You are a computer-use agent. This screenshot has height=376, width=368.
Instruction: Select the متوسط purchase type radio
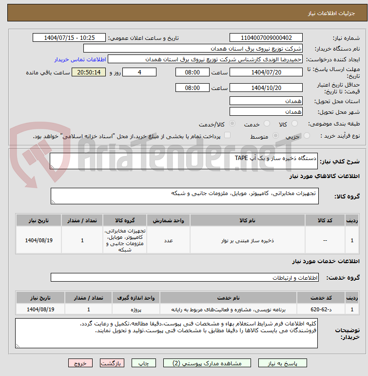[275, 136]
